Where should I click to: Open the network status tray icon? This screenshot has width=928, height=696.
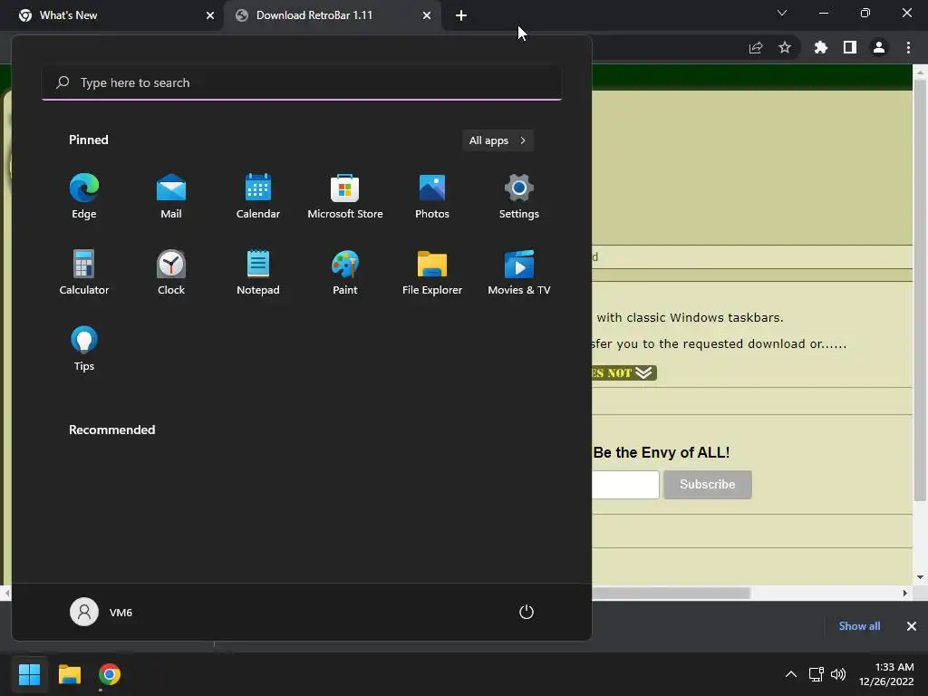(817, 674)
